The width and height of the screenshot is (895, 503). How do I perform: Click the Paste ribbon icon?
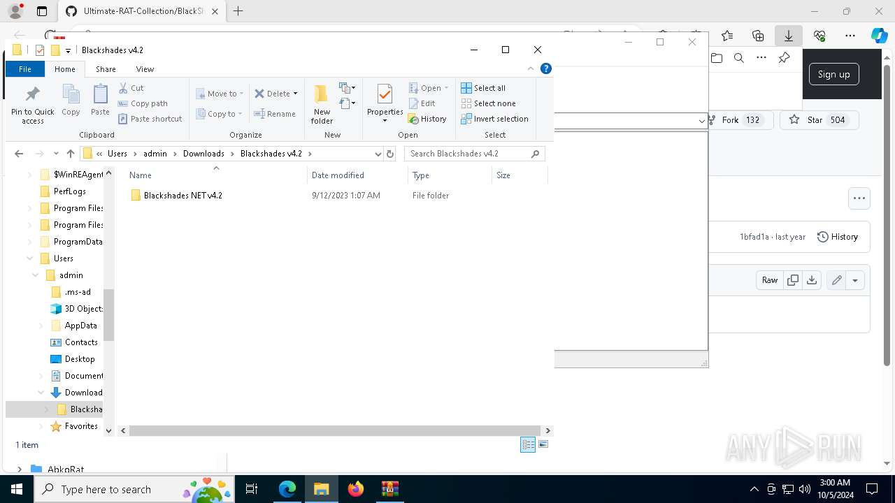coord(100,100)
